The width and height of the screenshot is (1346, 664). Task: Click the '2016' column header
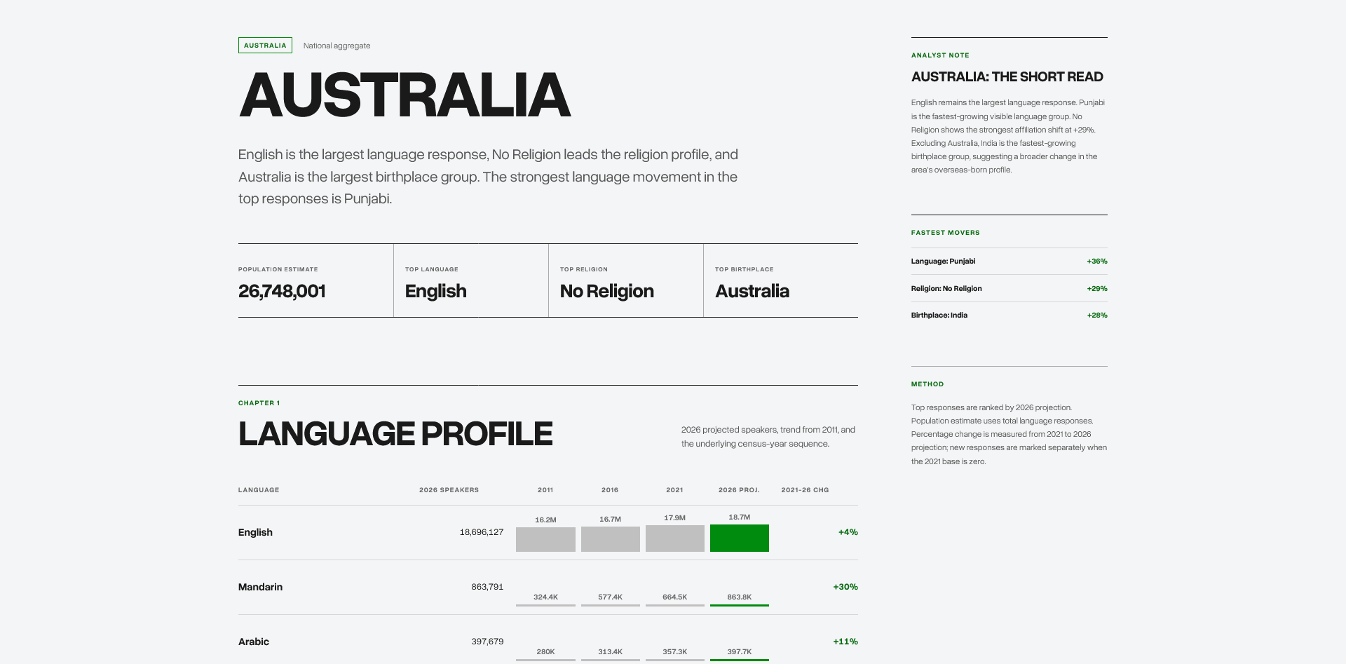[610, 489]
